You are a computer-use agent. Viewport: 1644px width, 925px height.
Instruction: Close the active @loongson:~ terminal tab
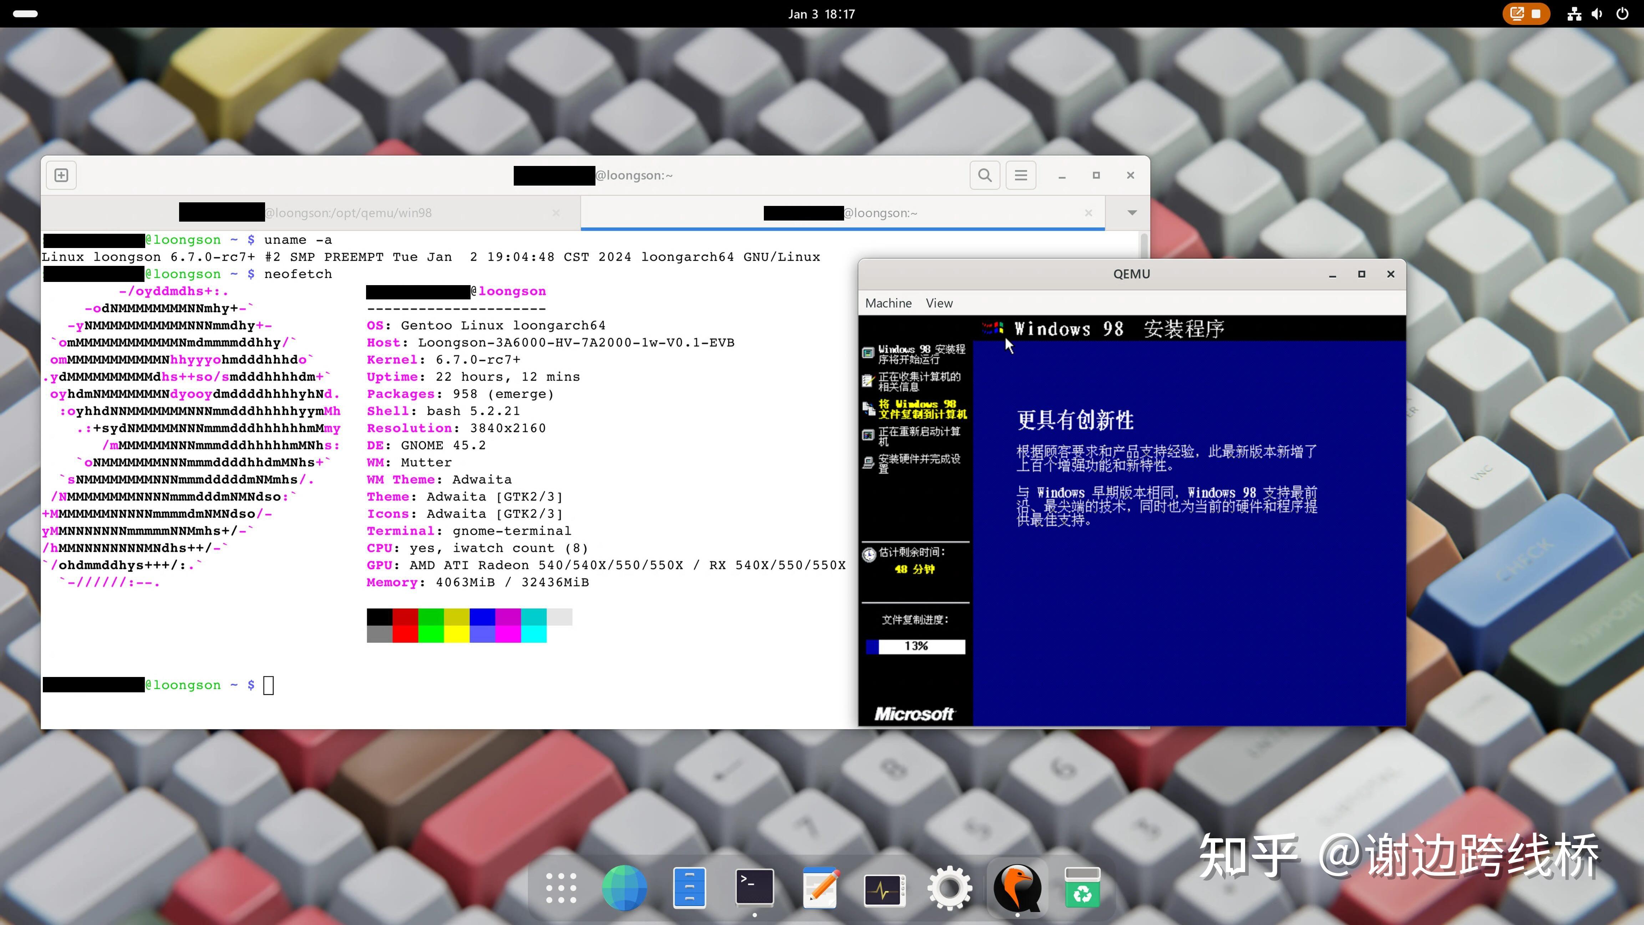pos(1088,213)
